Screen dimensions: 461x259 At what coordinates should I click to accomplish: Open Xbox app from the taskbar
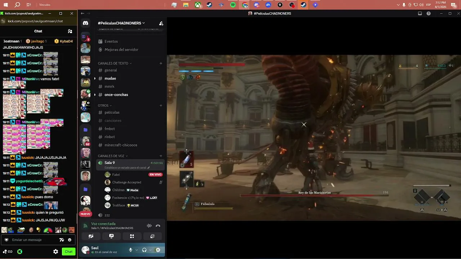pos(198,5)
